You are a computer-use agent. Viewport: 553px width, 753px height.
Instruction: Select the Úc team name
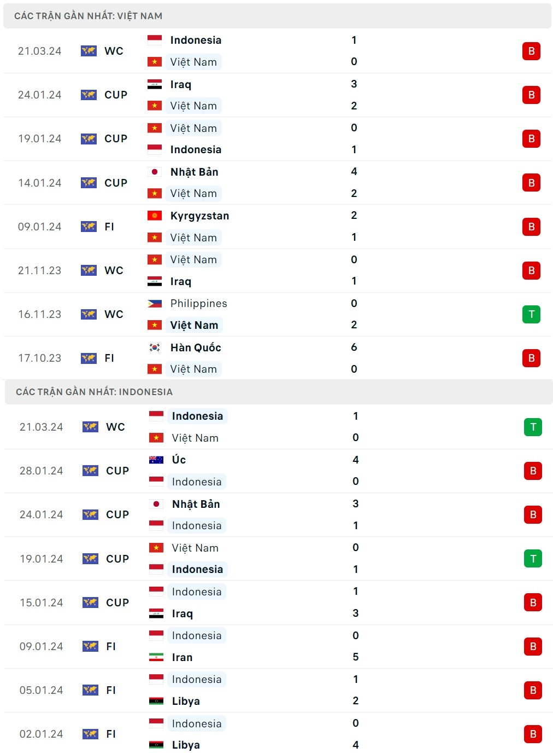pos(179,460)
